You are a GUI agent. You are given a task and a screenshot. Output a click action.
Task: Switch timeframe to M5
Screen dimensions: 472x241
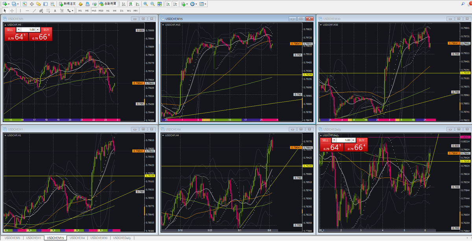coord(87,11)
